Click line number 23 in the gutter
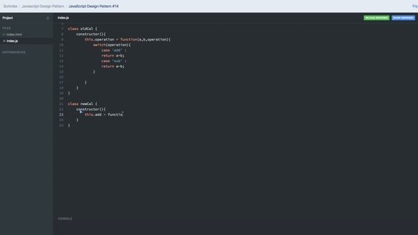 pyautogui.click(x=61, y=115)
